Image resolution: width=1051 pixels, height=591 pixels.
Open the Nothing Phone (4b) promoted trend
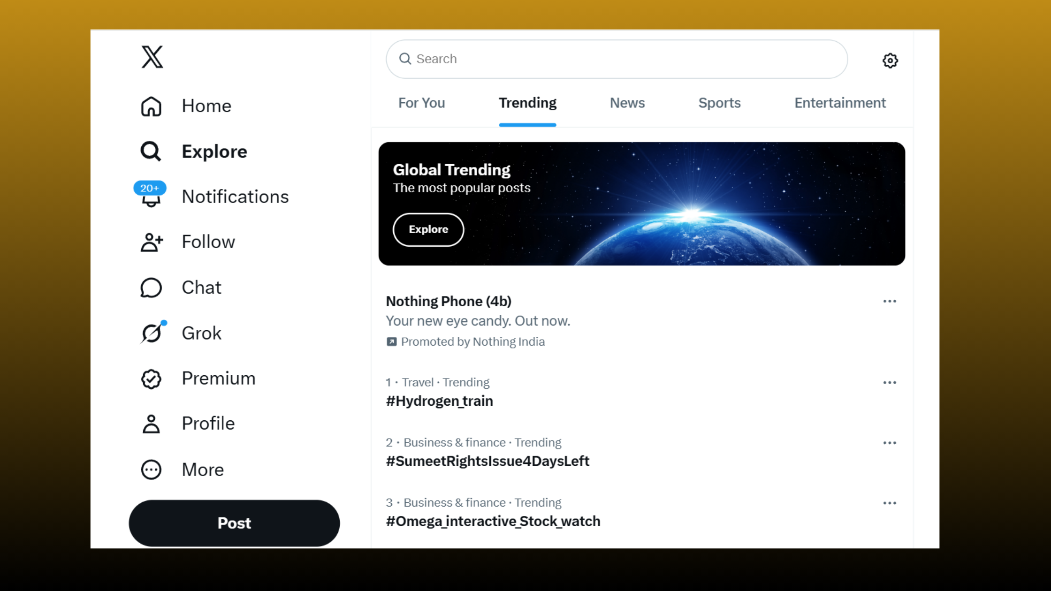tap(449, 301)
